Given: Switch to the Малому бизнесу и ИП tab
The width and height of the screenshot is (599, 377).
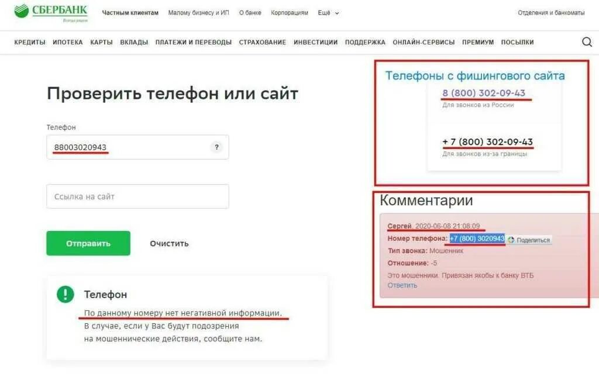Looking at the screenshot, I should click(199, 13).
